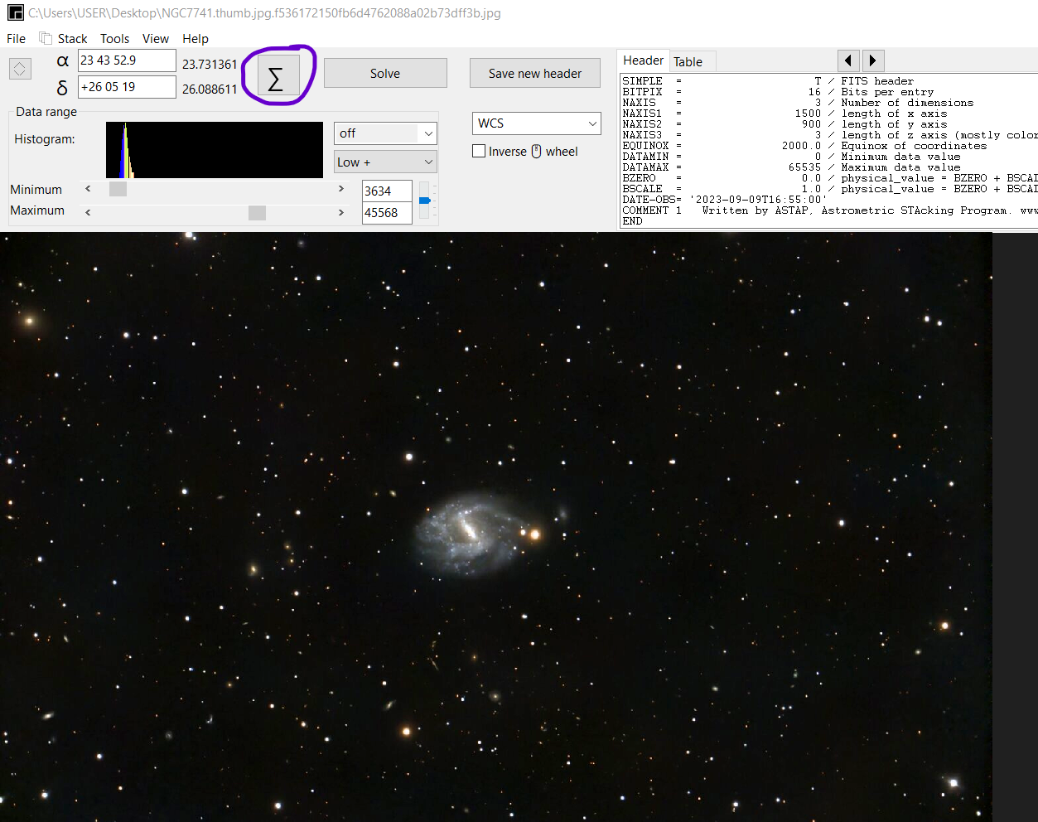Click the EQUINOX header line
Screen dimensions: 1038x822
[804, 146]
